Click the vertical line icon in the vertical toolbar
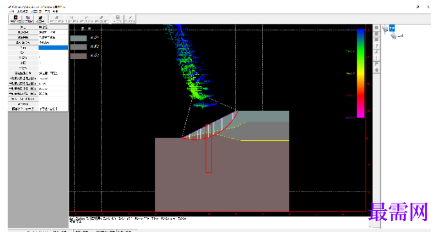The width and height of the screenshot is (440, 232). point(377,58)
